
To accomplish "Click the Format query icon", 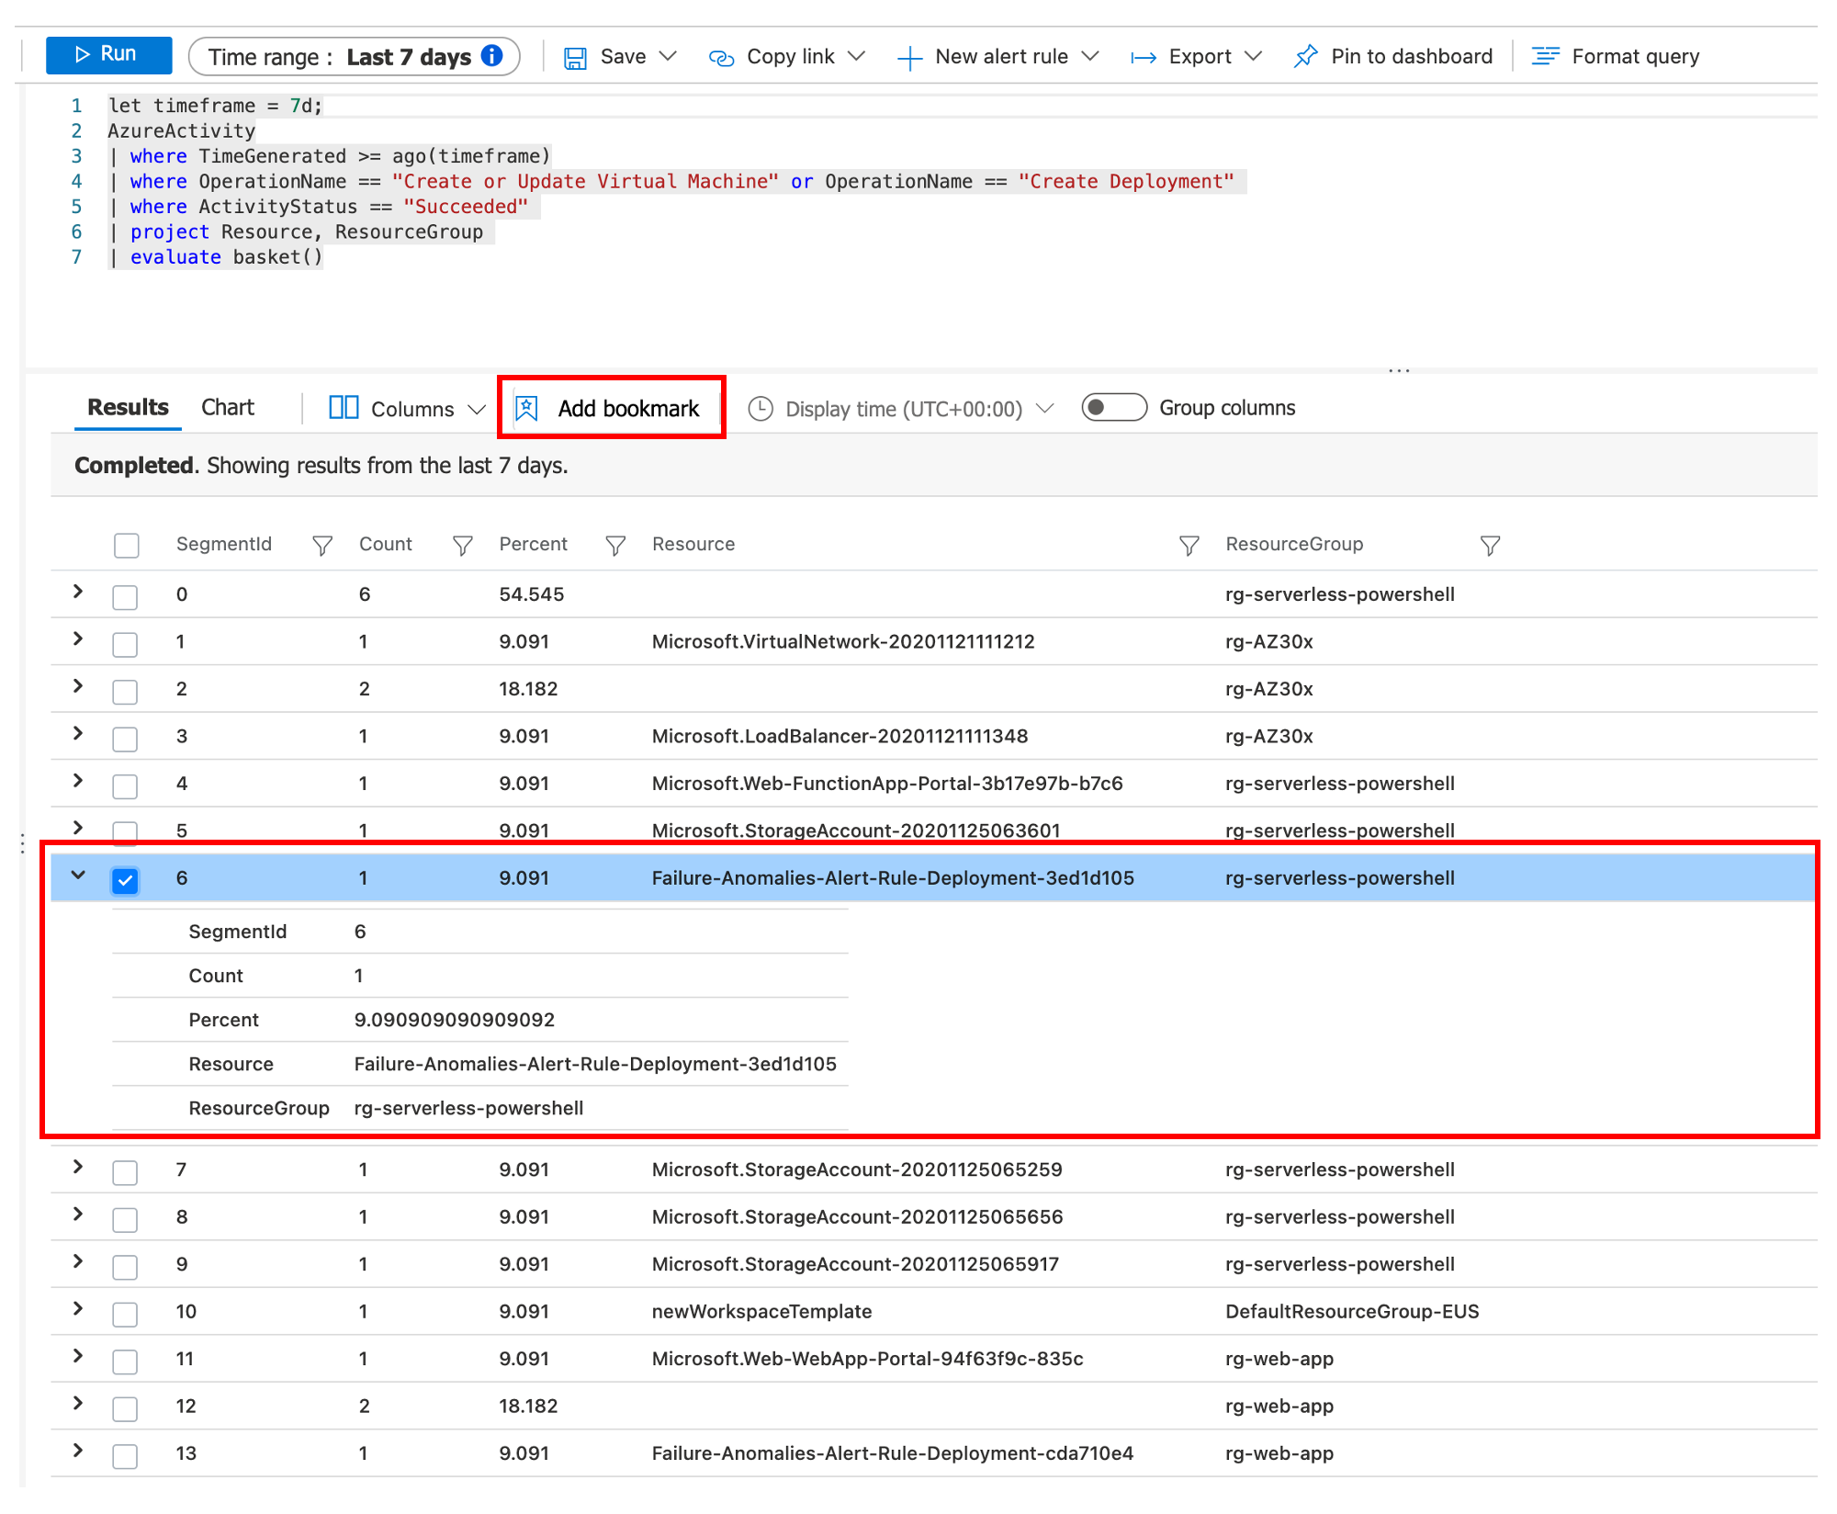I will [x=1545, y=57].
